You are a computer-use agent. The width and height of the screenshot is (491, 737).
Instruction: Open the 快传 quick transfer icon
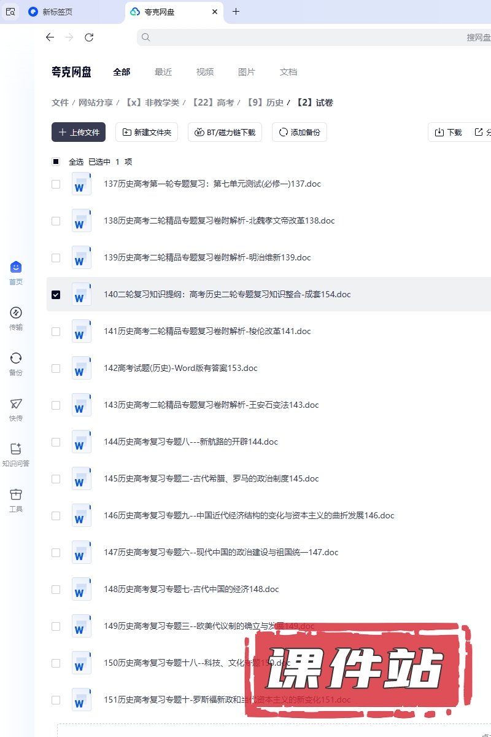(16, 409)
